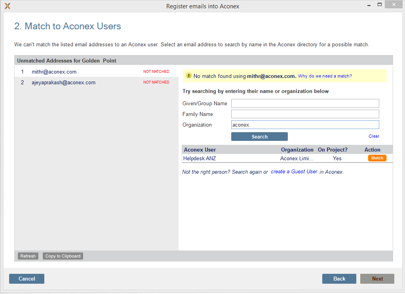Image resolution: width=405 pixels, height=294 pixels.
Task: Minimize the Register emails window
Action: pyautogui.click(x=369, y=5)
